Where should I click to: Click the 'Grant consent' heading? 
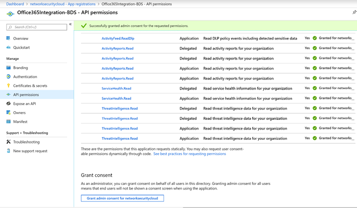(x=97, y=175)
